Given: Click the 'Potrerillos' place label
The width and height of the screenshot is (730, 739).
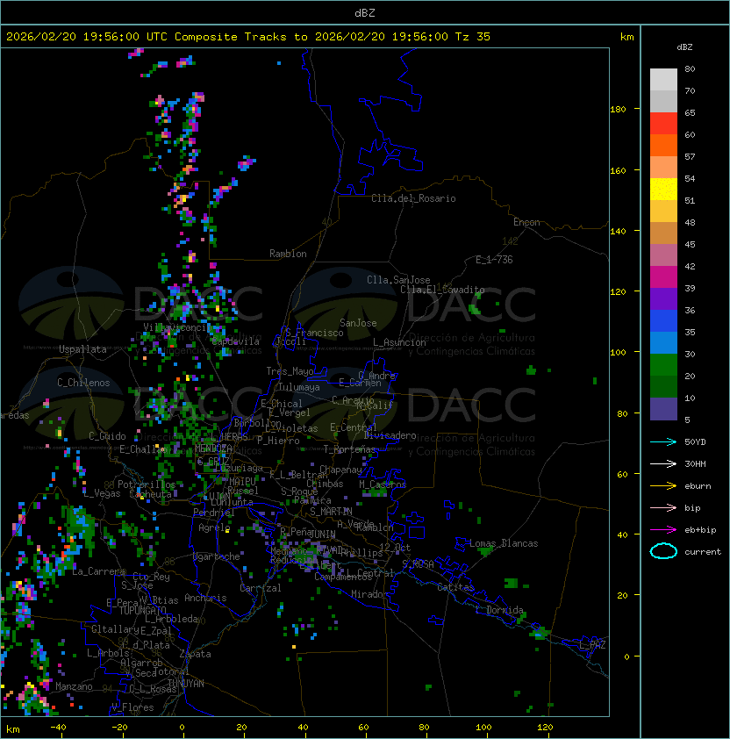Looking at the screenshot, I should click(x=147, y=484).
